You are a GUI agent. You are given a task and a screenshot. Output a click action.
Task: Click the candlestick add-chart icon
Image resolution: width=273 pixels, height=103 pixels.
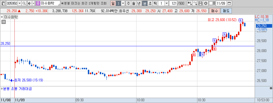[x=190, y=3]
